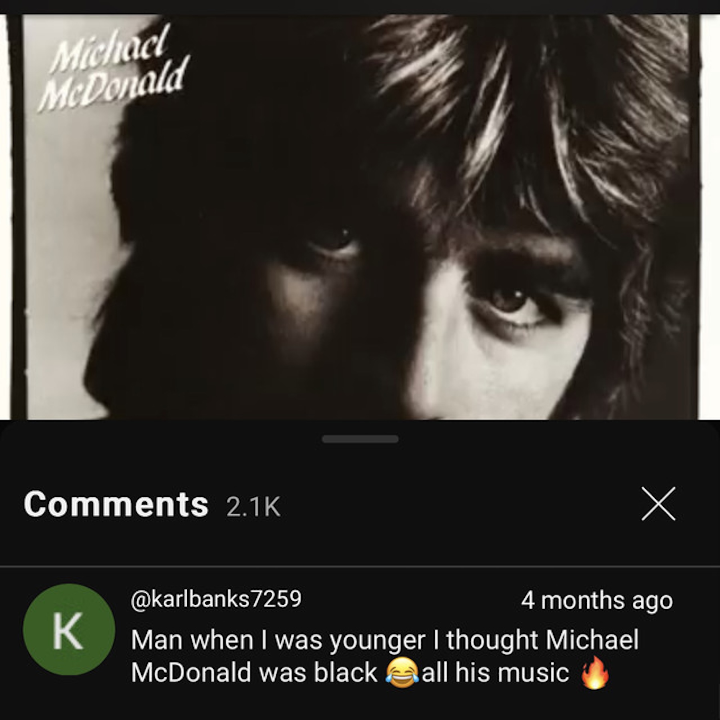Click the words 'all his music'

495,672
